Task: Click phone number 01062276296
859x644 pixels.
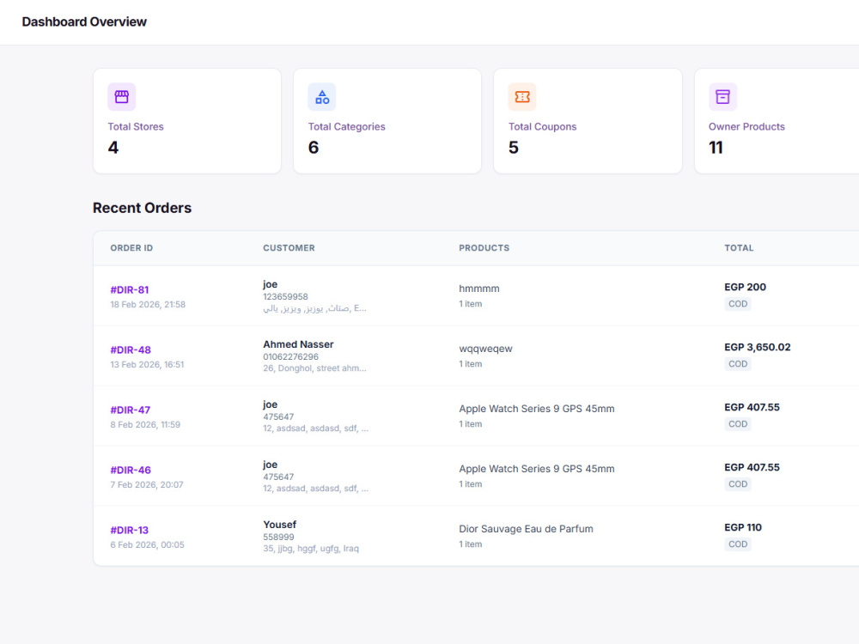Action: (290, 357)
